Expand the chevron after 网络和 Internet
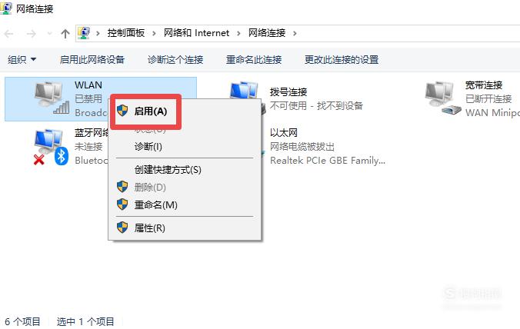This screenshot has height=329, width=520. coord(238,34)
